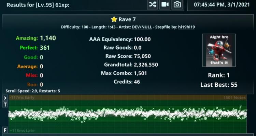The width and height of the screenshot is (256, 136).
Task: Toggle the T graph mode button
Action: point(5,105)
